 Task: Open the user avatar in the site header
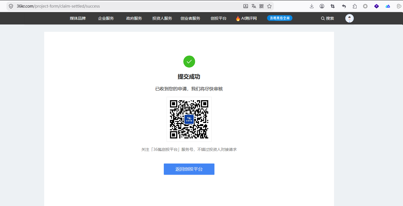click(x=350, y=18)
